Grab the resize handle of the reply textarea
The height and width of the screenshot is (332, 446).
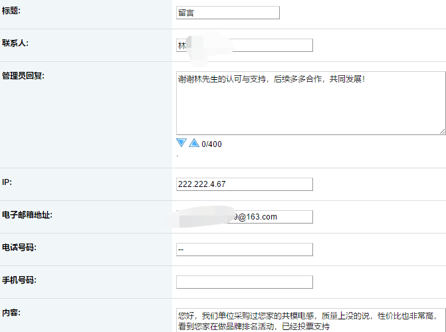(x=442, y=131)
